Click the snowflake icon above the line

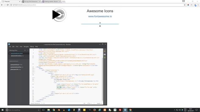coord(100,23)
